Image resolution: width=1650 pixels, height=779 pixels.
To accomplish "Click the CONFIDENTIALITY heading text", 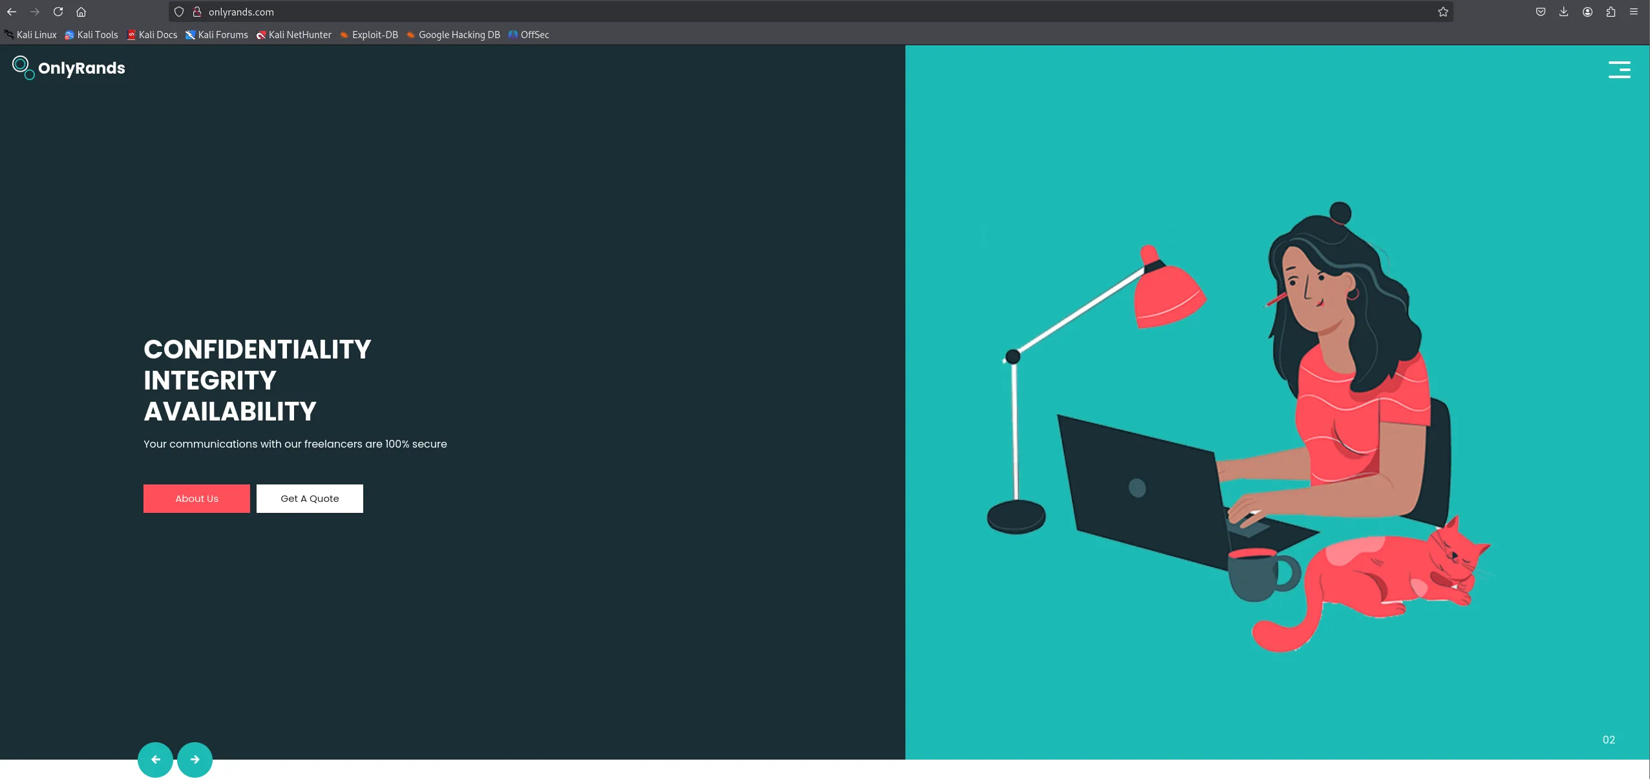I will tap(257, 349).
